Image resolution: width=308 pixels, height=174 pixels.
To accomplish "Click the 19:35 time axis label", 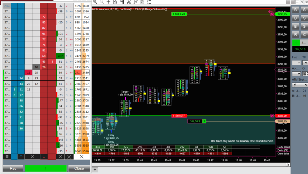I will pyautogui.click(x=97, y=160).
